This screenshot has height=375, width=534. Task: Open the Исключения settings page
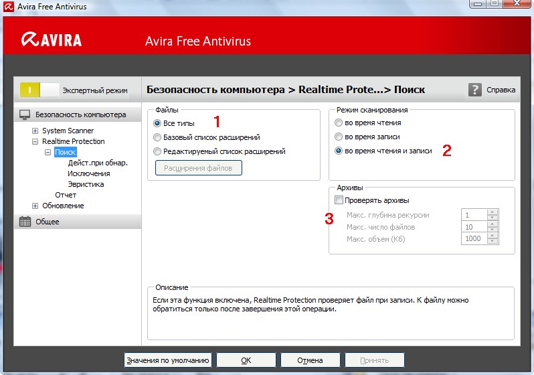pos(88,173)
